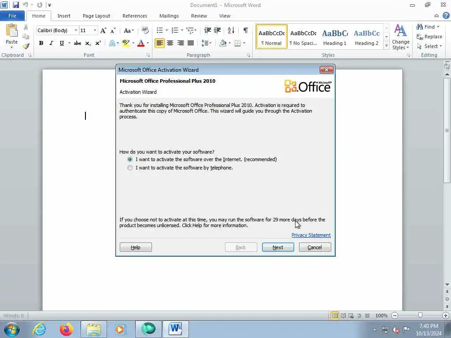
Task: Apply the Heading 1 style
Action: 335,37
